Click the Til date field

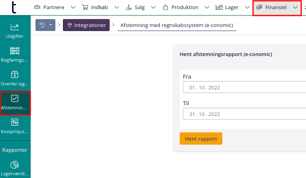pyautogui.click(x=244, y=114)
